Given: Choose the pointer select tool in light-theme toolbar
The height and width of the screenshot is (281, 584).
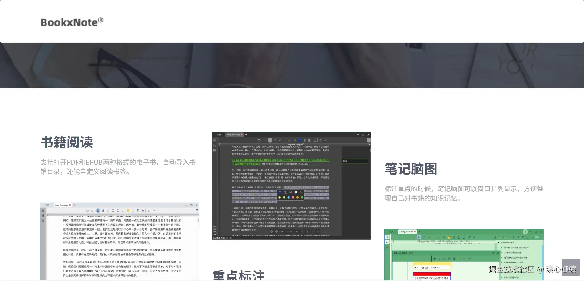Looking at the screenshot, I should click(98, 211).
